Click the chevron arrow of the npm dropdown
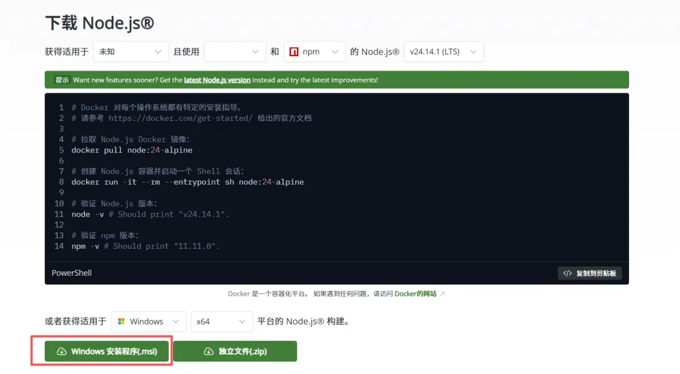The height and width of the screenshot is (374, 680). click(x=335, y=52)
